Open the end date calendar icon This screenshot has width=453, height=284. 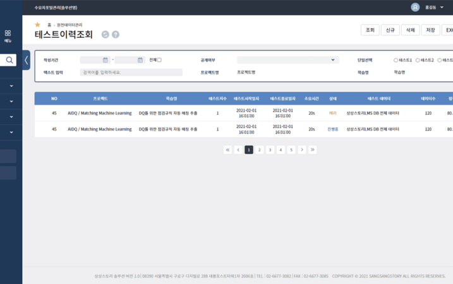click(140, 60)
